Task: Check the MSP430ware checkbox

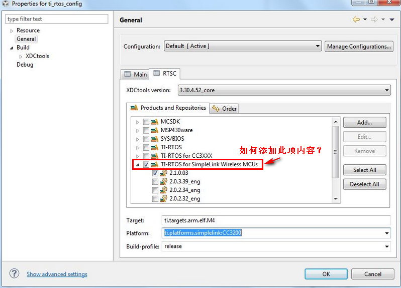Action: pos(146,130)
